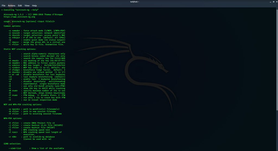Image resolution: width=278 pixels, height=151 pixels.
Task: Click the '-y' experimental single bruteforce line
Action: [x=37, y=84]
